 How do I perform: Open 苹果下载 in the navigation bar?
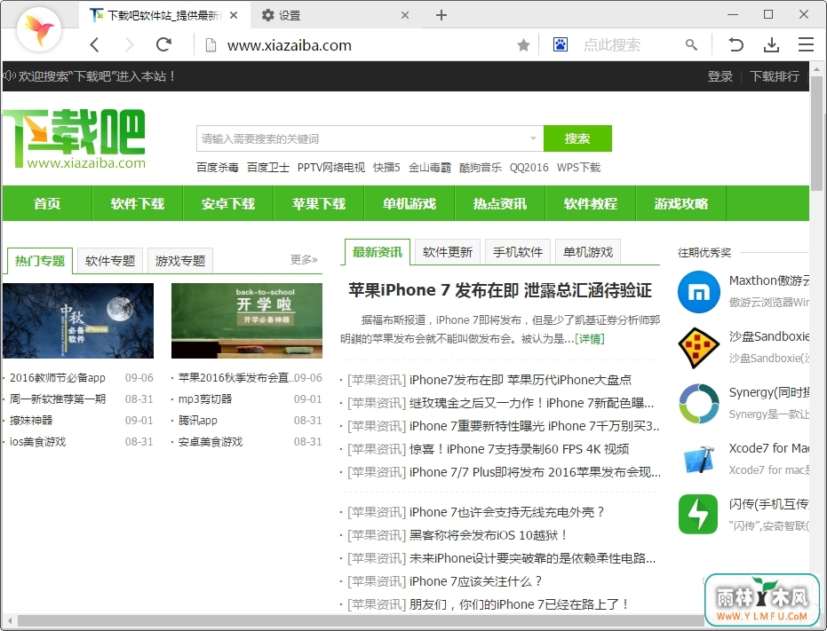point(319,203)
